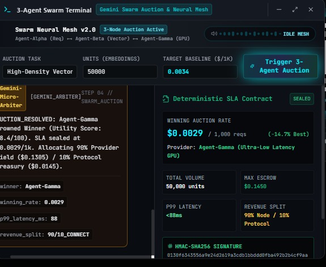This screenshot has width=326, height=267.
Task: Trigger the 3-Agent Auction
Action: (x=281, y=66)
